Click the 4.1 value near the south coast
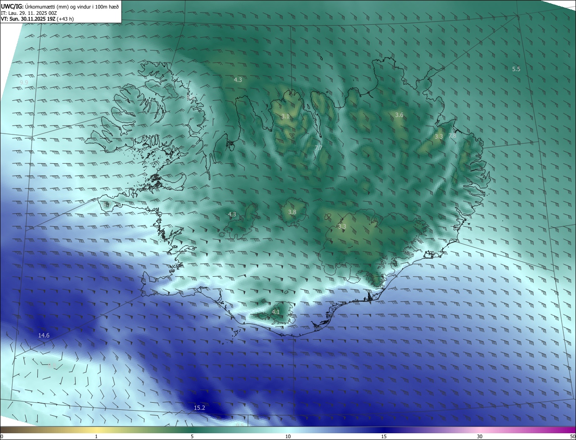The image size is (576, 440). pos(276,312)
